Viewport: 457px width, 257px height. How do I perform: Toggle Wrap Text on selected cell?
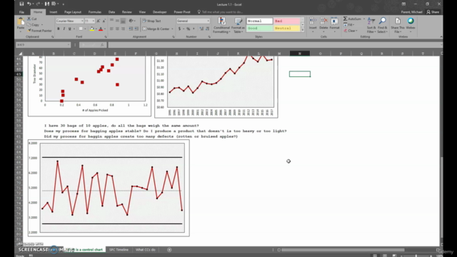click(152, 21)
